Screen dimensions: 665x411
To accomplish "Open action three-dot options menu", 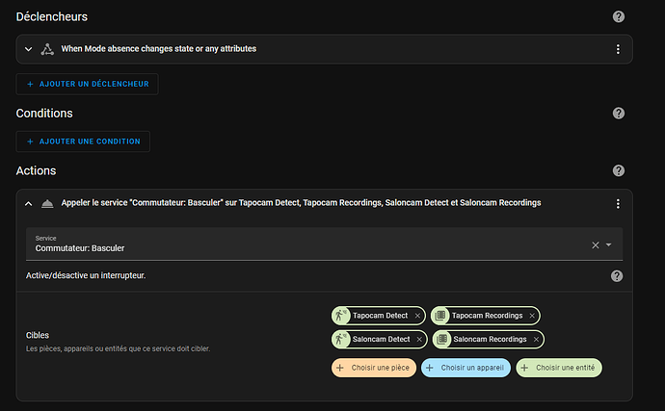I will (x=618, y=204).
